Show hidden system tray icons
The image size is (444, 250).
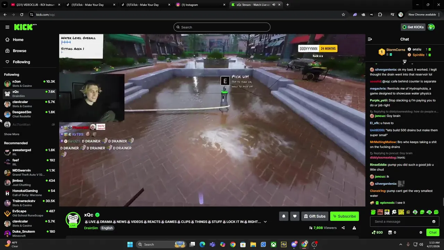click(401, 244)
